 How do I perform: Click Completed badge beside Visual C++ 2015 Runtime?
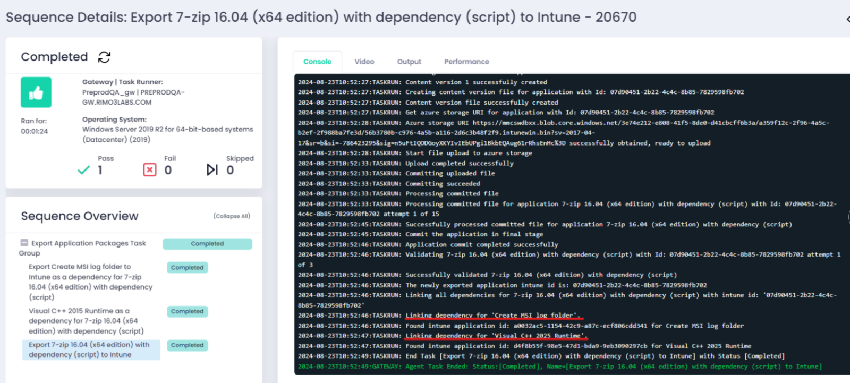(x=187, y=311)
